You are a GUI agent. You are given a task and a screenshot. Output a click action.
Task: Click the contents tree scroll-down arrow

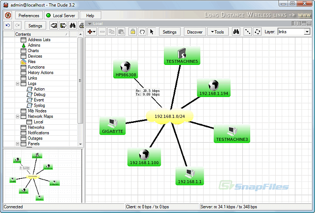click(80, 144)
